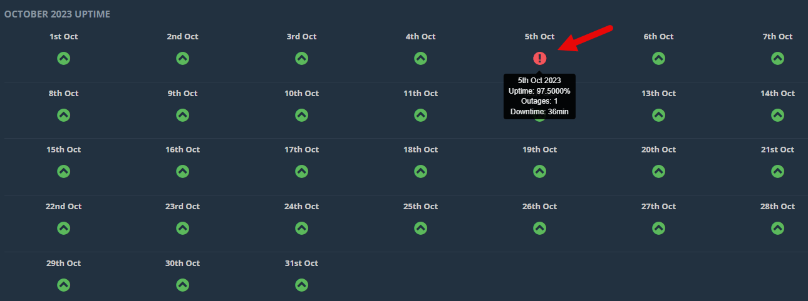Click the green icon under 17th Oct
Image resolution: width=808 pixels, height=301 pixels.
tap(301, 171)
